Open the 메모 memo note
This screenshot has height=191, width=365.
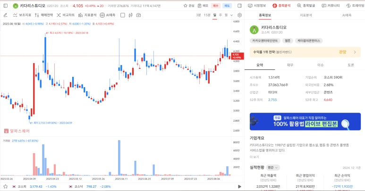203,6
